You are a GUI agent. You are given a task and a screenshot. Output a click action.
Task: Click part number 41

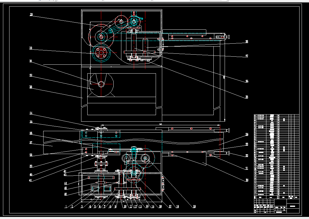(30, 180)
